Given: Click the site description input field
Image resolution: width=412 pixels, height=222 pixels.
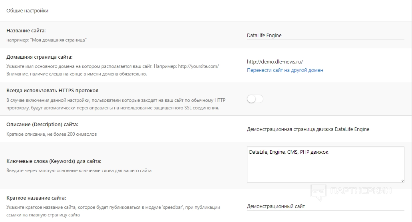Looking at the screenshot, I should click(325, 129).
